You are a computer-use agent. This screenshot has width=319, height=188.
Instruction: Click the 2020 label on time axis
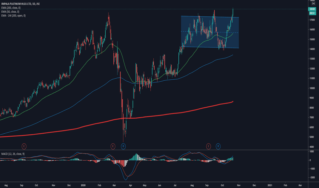click(x=83, y=185)
